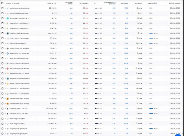Sort by Ср. позиция column header
The image size is (184, 136).
(84, 3)
